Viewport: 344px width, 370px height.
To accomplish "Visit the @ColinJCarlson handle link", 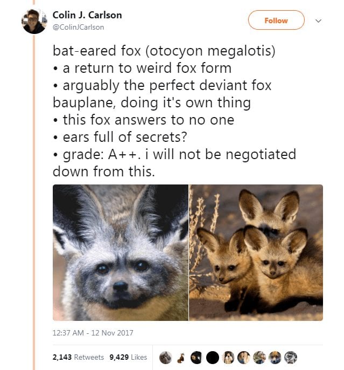I will (x=79, y=28).
